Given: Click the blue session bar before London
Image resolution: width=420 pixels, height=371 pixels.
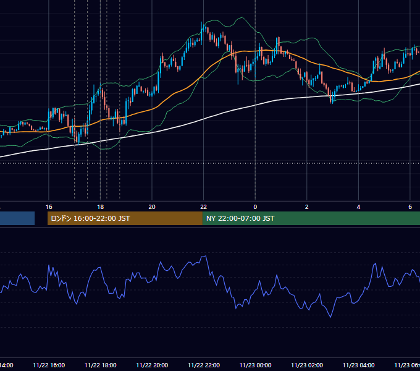Looking at the screenshot, I should coord(17,218).
